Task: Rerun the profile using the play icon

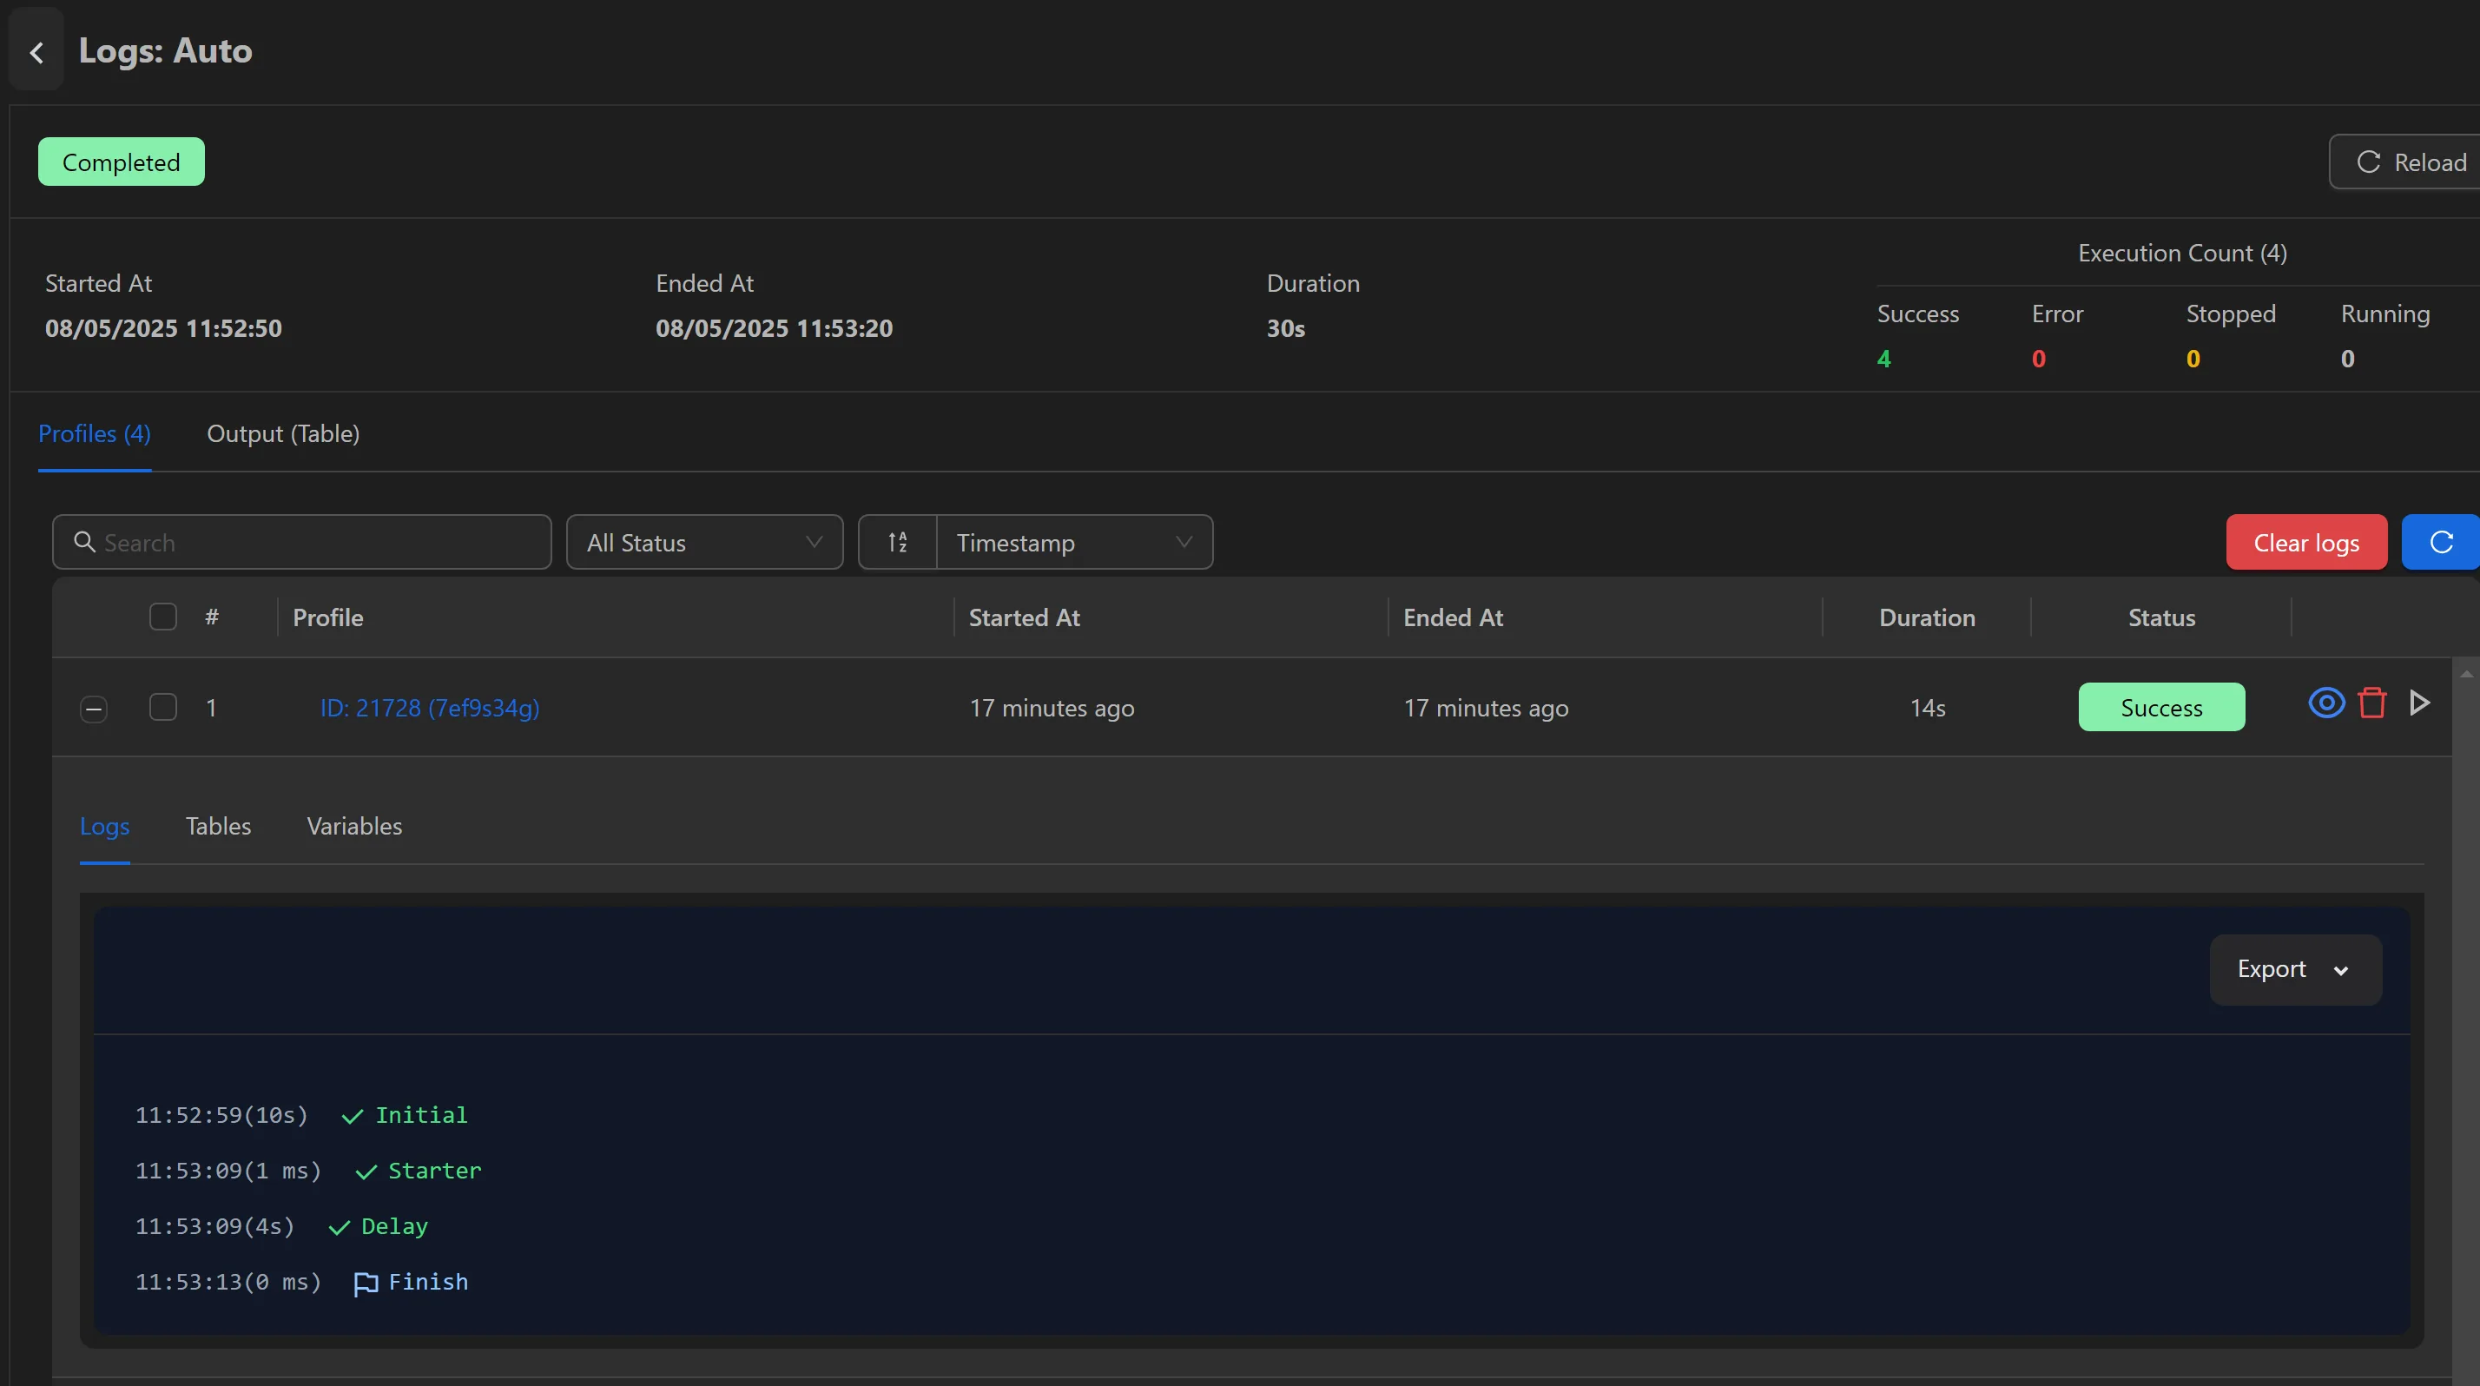Action: (x=2419, y=703)
